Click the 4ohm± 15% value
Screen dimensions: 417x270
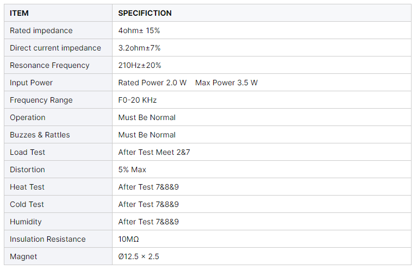139,30
